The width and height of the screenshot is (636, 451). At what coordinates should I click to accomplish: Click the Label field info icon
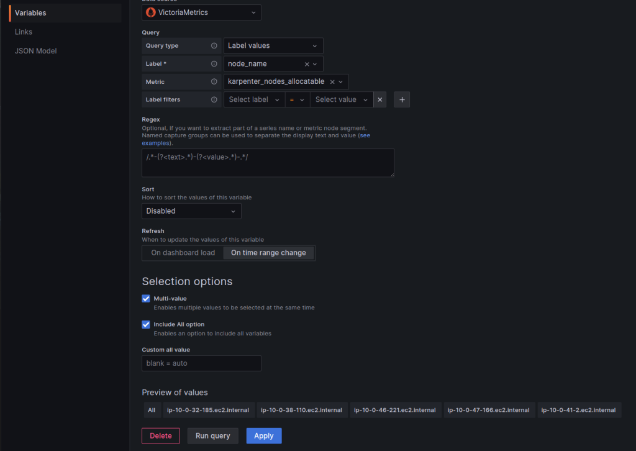click(214, 63)
